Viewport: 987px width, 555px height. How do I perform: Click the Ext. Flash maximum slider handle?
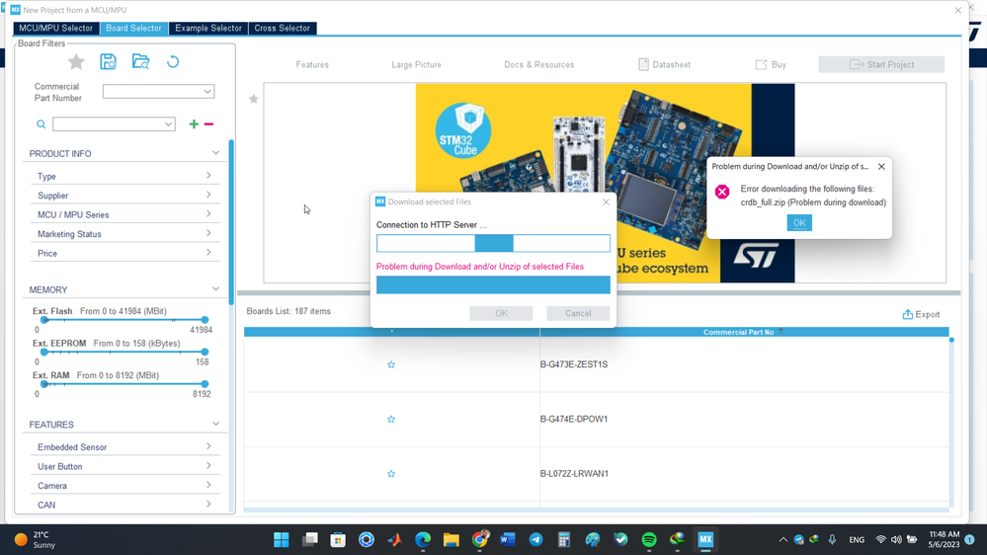(205, 320)
